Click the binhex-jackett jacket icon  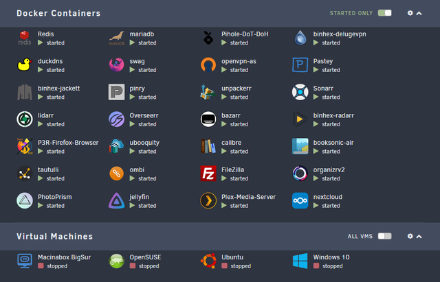25,92
